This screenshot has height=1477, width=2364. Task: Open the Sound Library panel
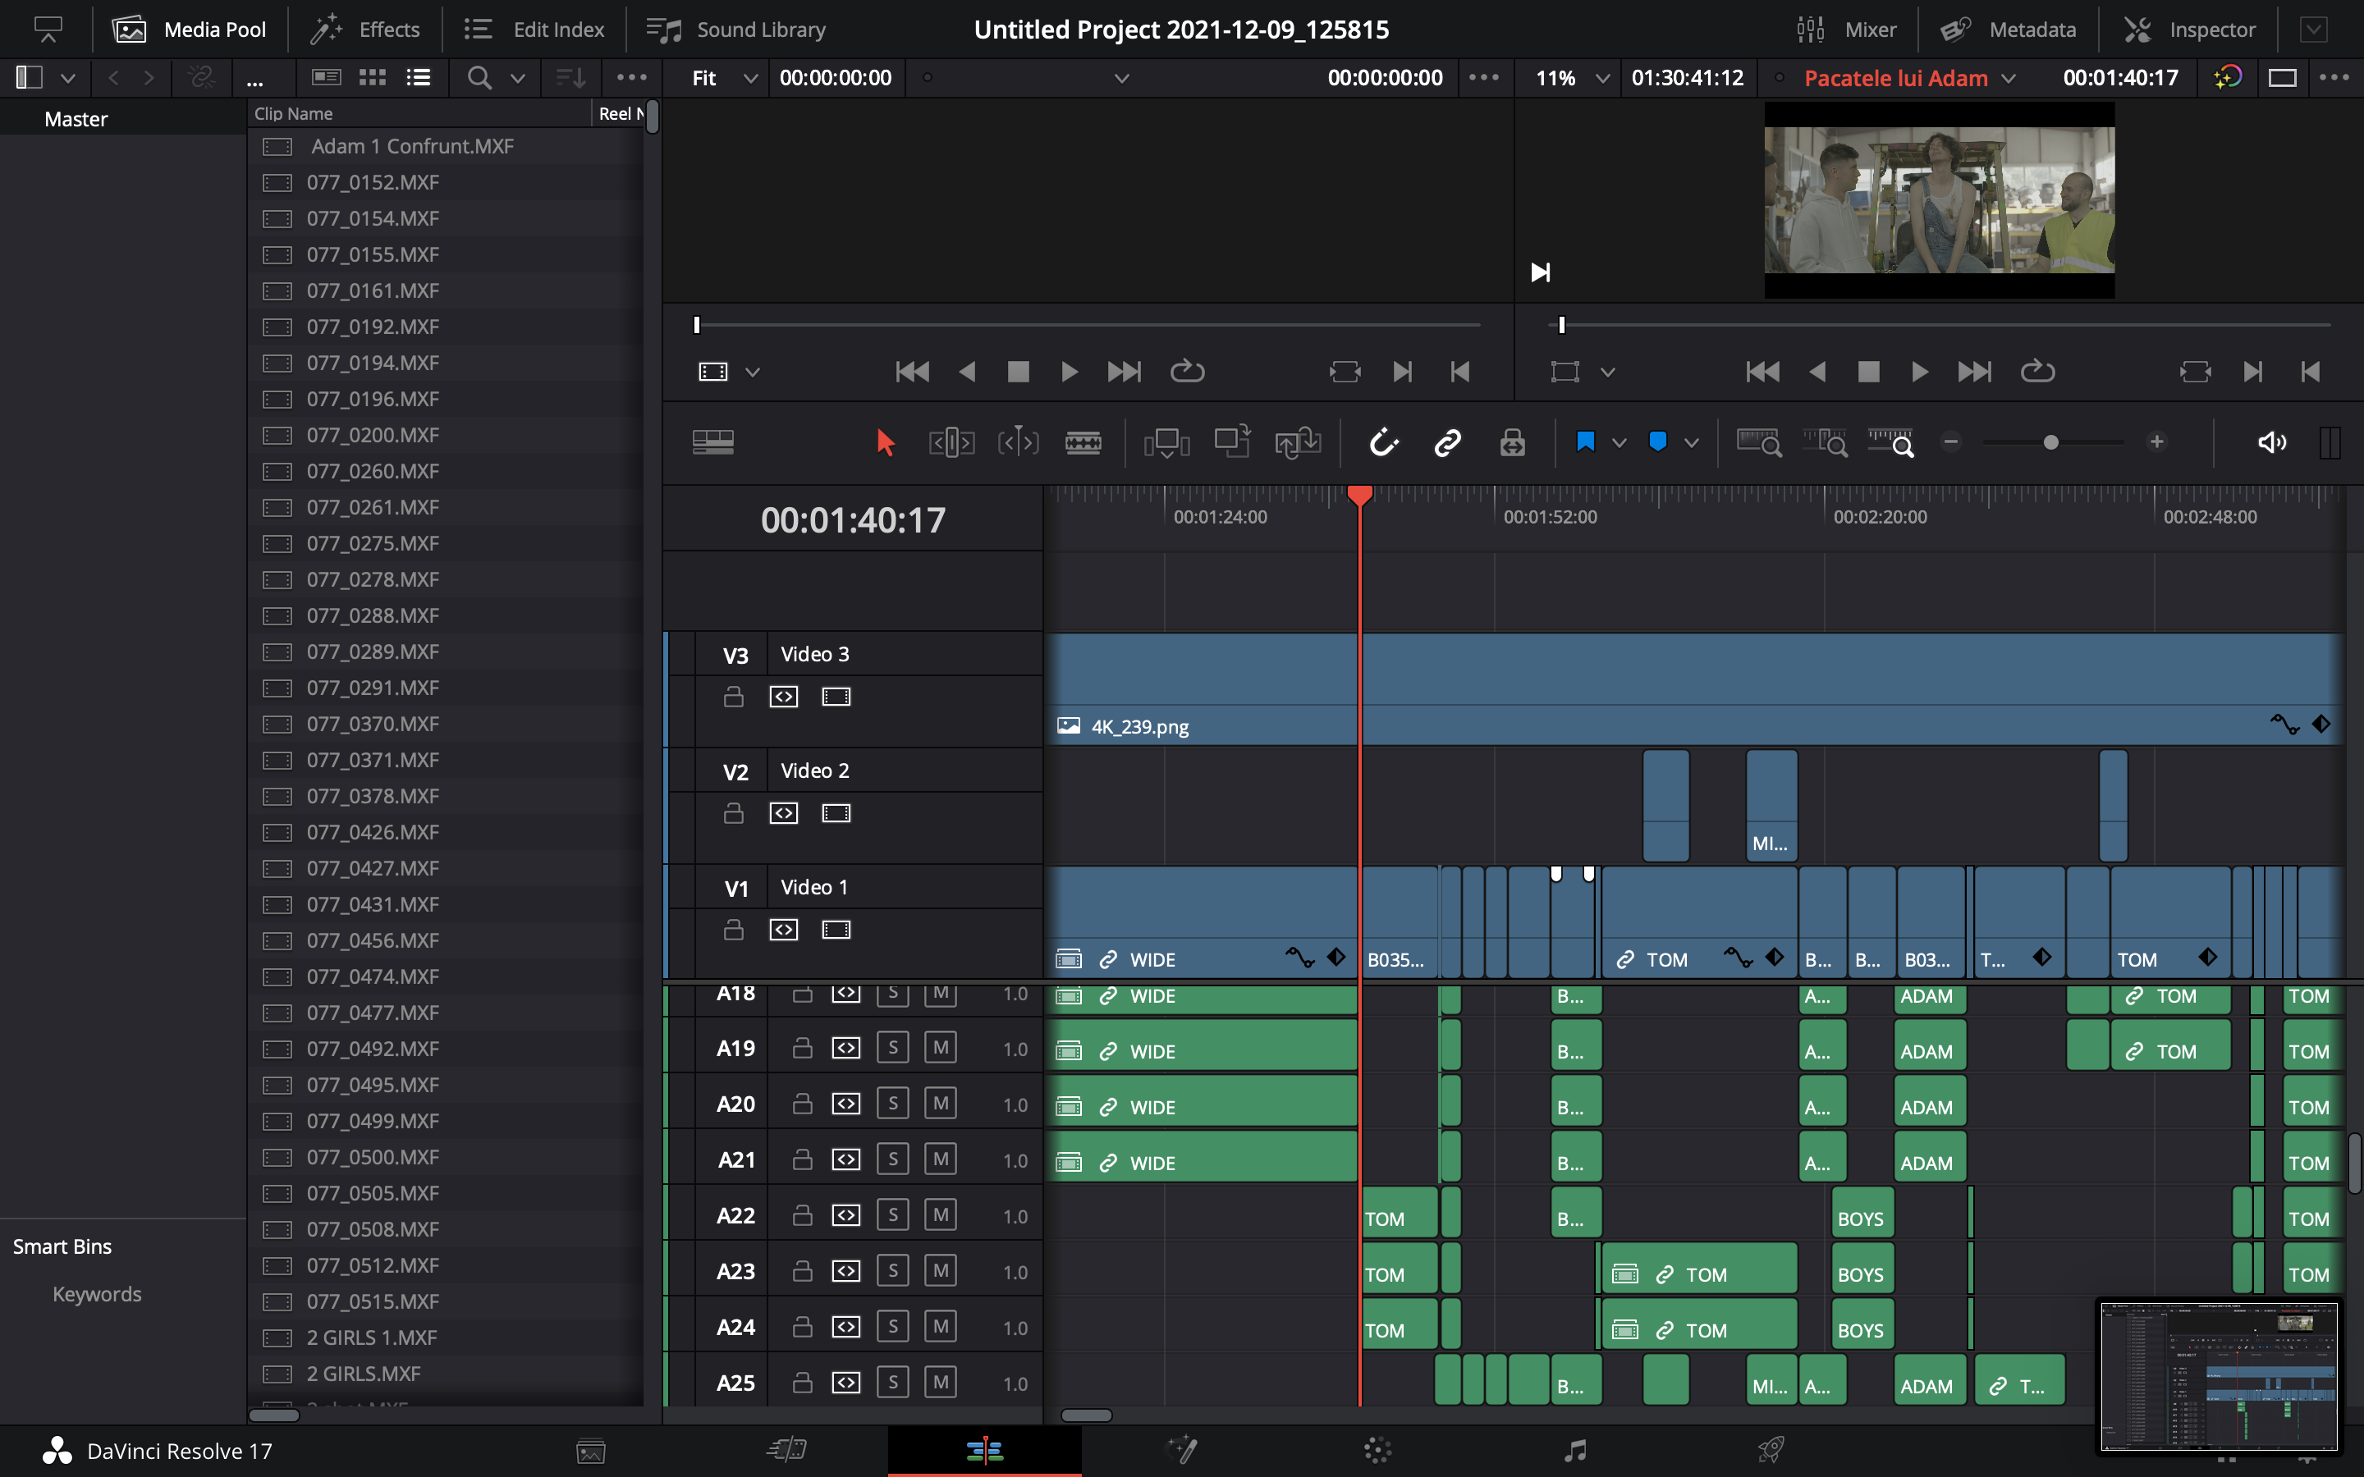738,29
